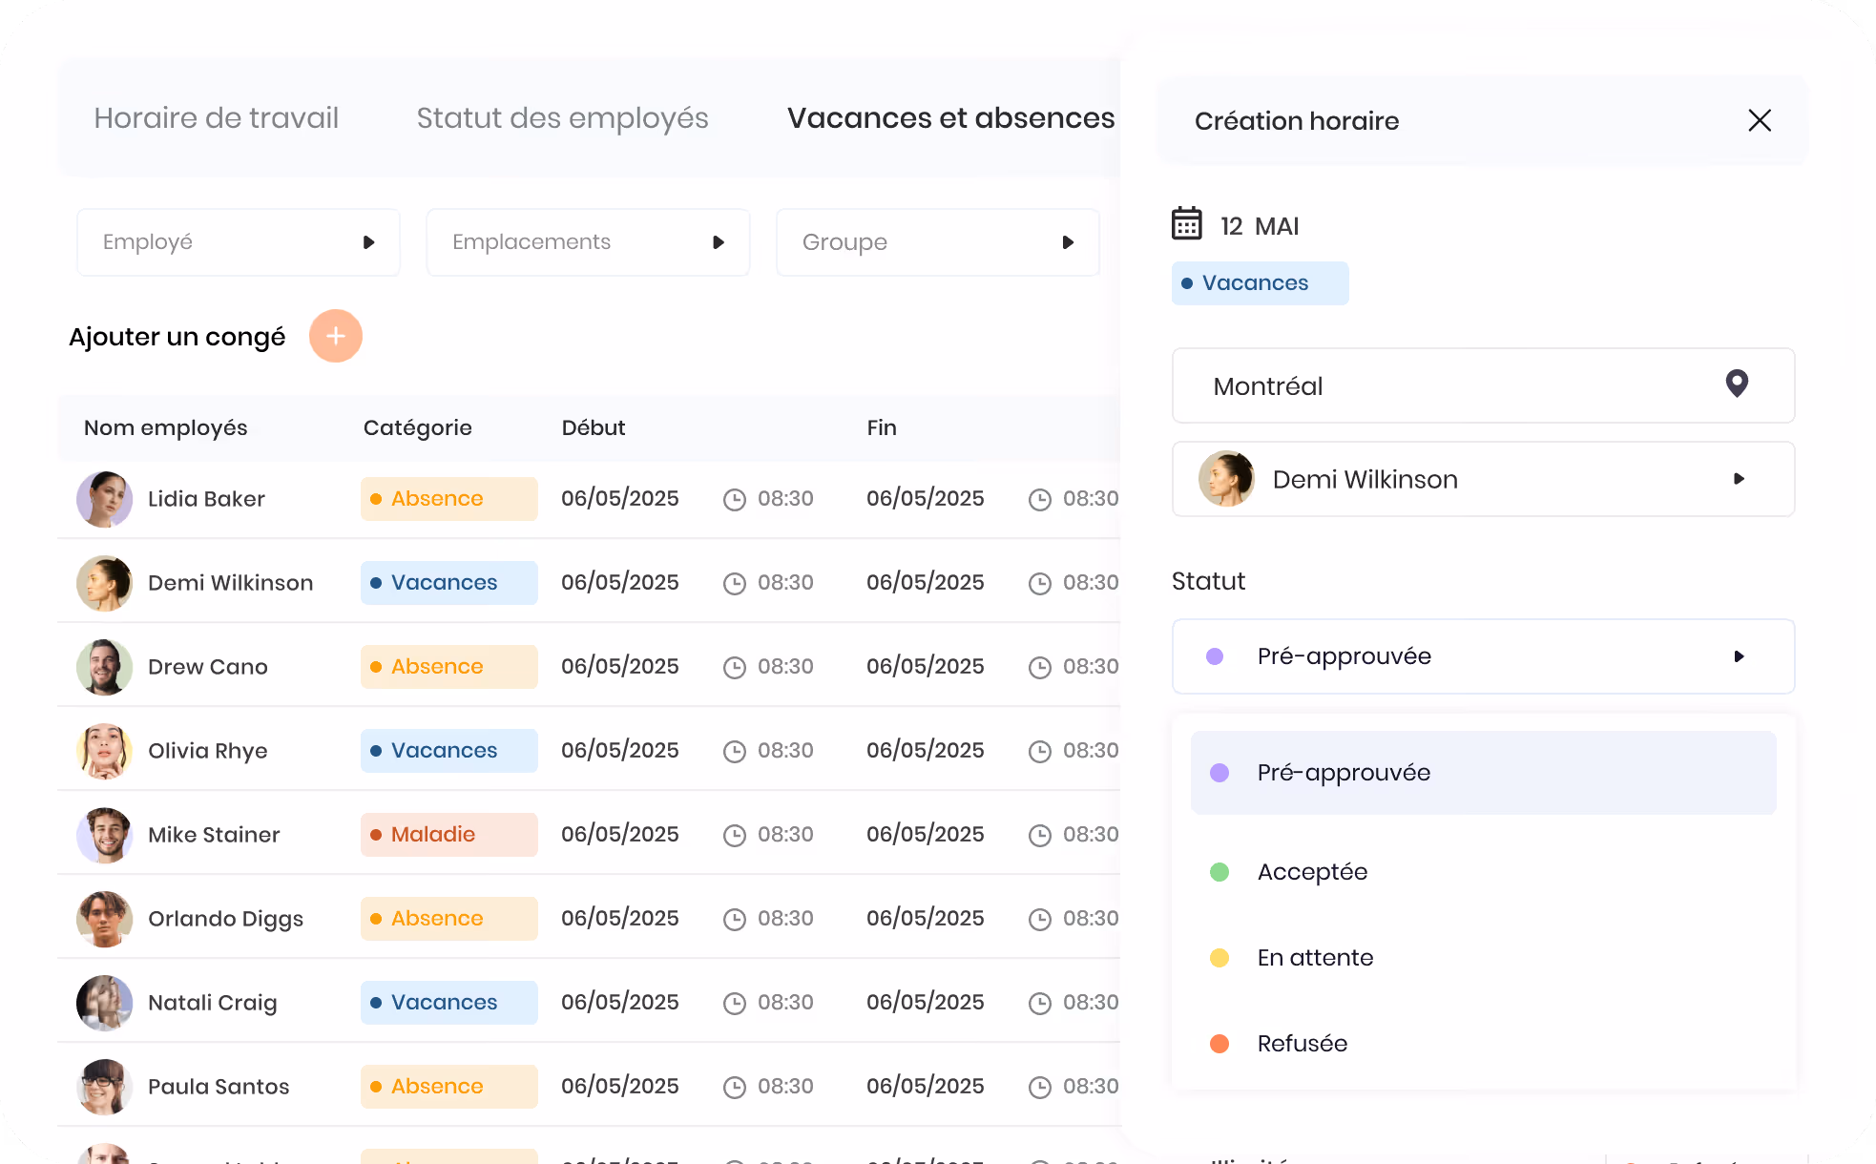
Task: Click the Absence badge for Paula Santos
Action: [448, 1087]
